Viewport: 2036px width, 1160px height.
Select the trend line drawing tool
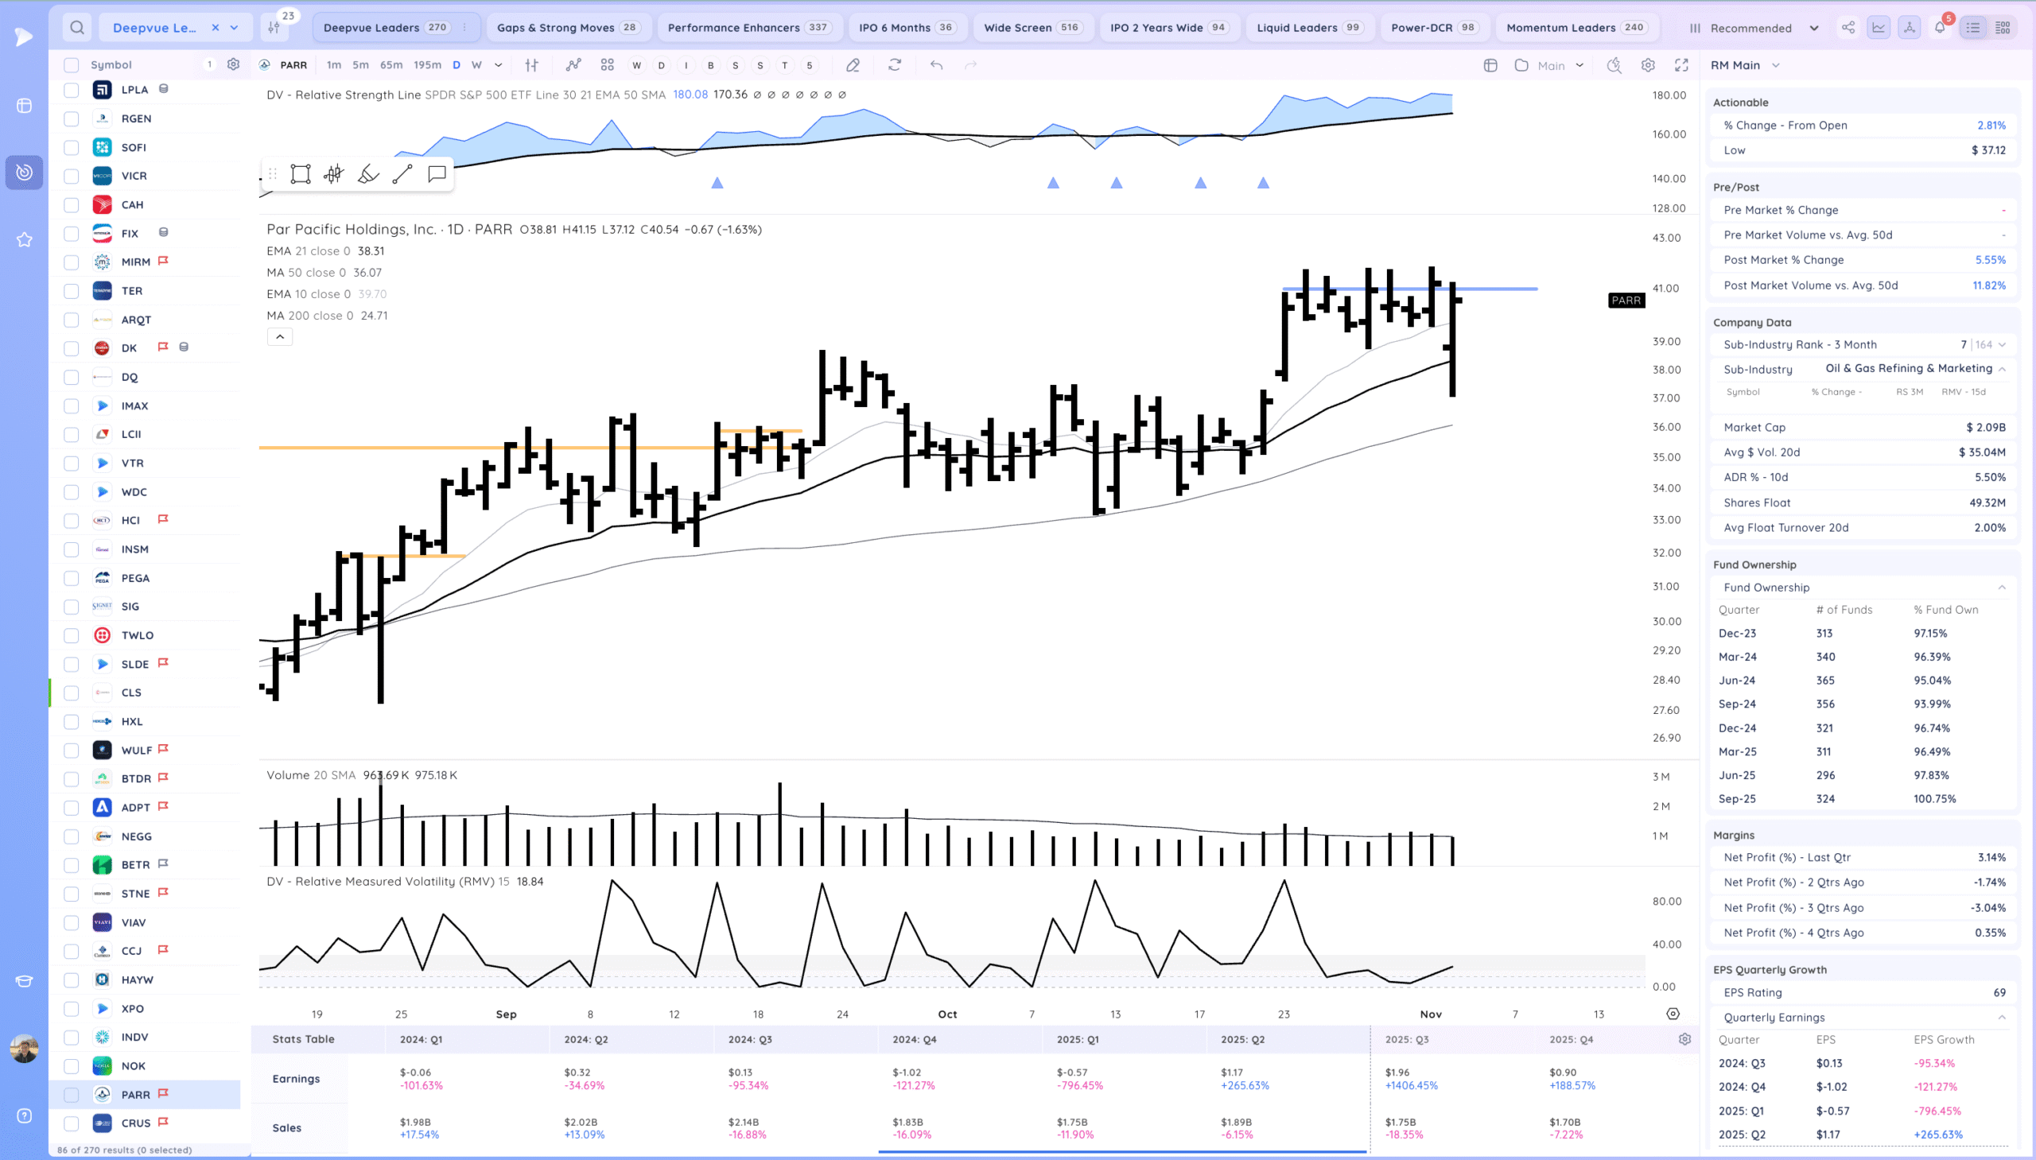coord(402,174)
